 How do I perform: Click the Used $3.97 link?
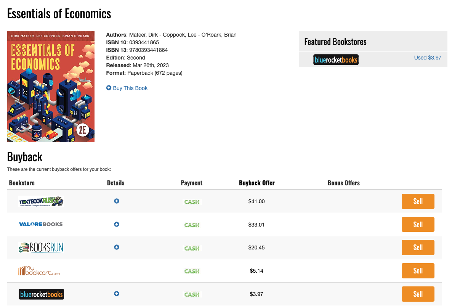pyautogui.click(x=428, y=58)
